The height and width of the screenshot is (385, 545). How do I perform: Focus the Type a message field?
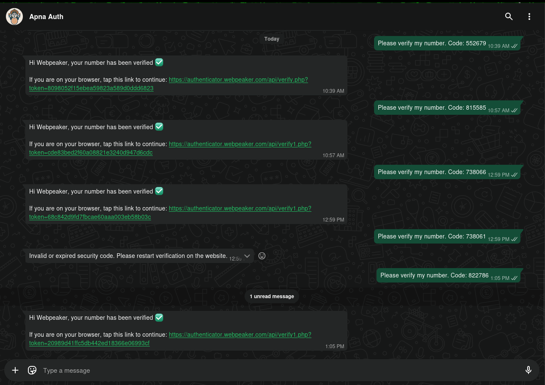(279, 370)
